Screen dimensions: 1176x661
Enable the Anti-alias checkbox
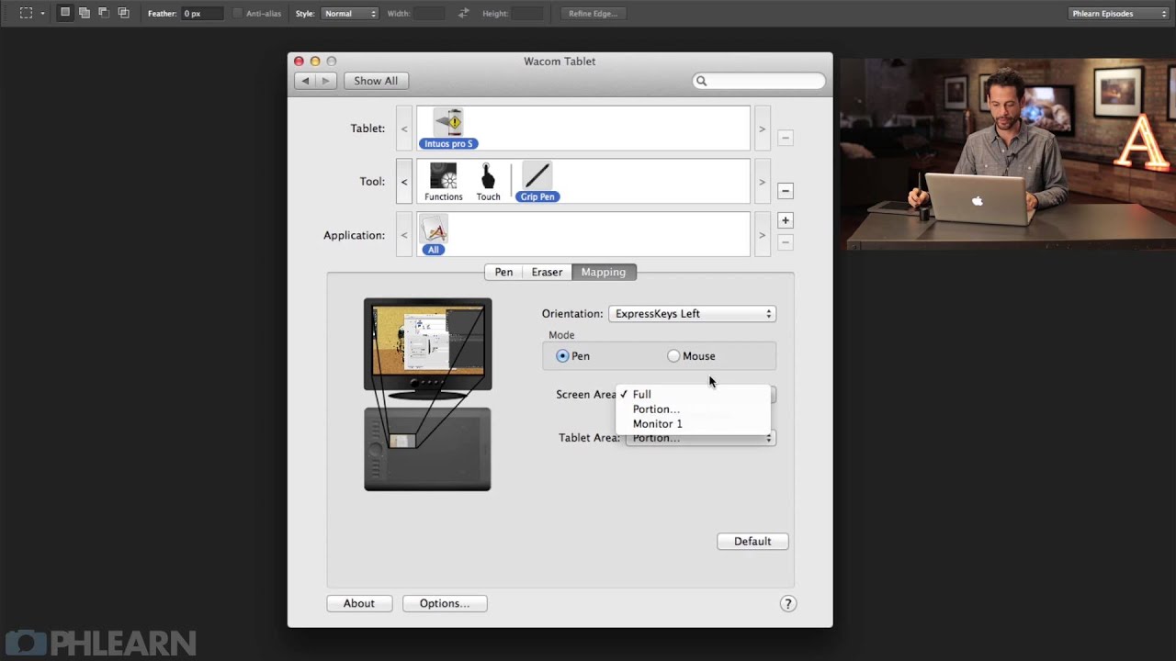(x=238, y=14)
